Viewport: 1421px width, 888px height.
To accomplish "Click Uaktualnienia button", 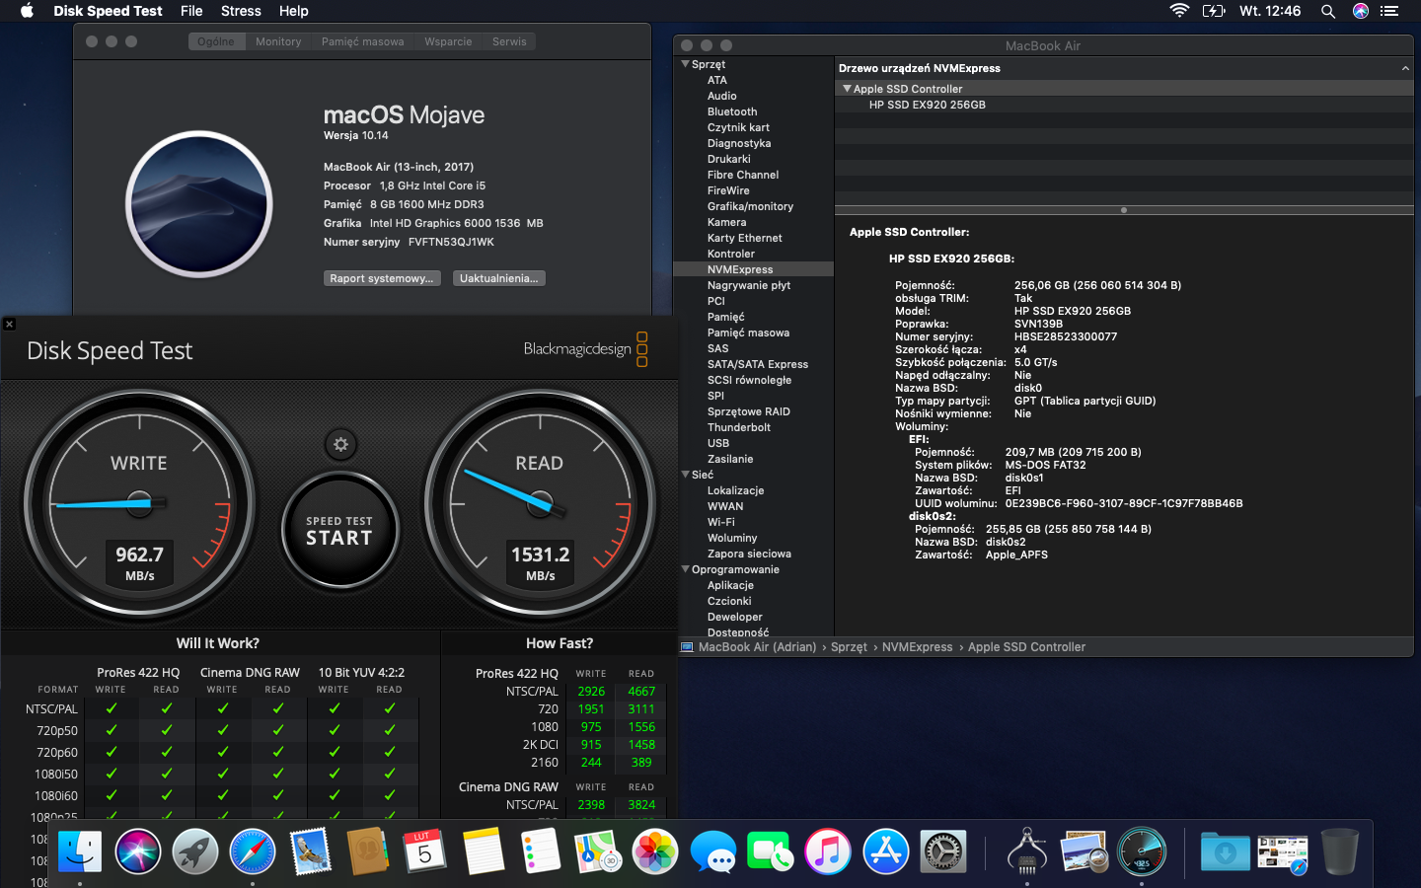I will pos(499,278).
